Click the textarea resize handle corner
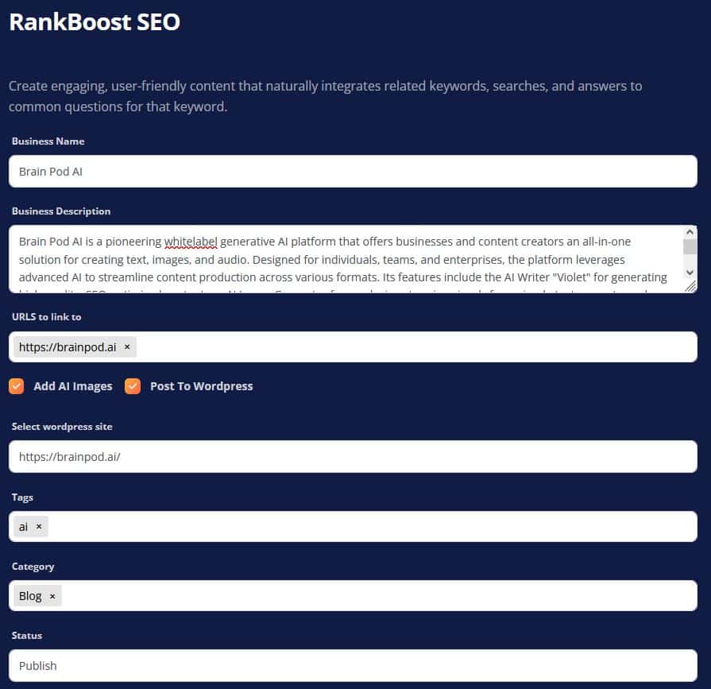The width and height of the screenshot is (711, 689). [x=690, y=288]
